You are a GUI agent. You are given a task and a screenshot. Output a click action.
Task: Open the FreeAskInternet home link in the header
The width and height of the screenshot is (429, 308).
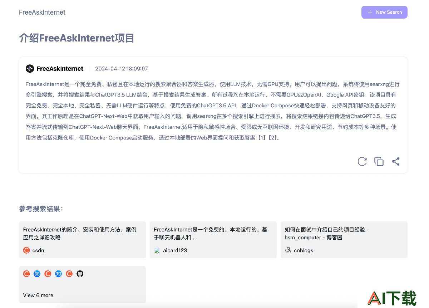tap(42, 12)
